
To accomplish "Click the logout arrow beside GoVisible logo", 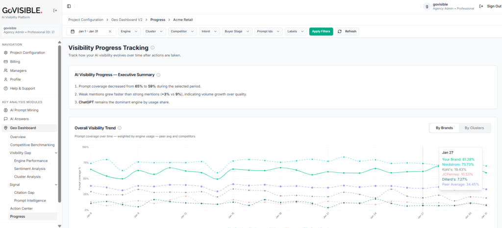I will [55, 11].
